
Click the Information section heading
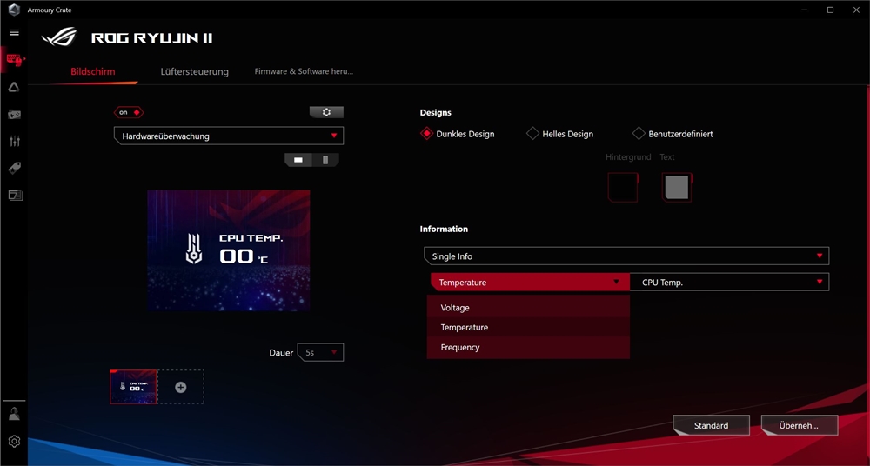(444, 229)
